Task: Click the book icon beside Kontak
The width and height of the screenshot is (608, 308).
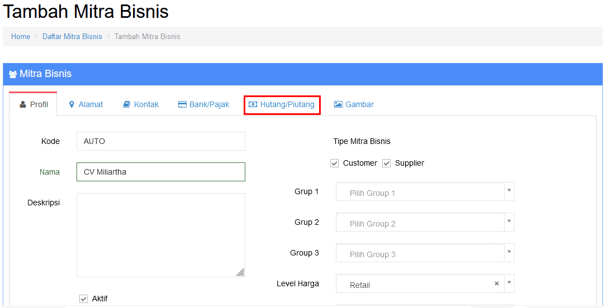Action: click(x=127, y=104)
